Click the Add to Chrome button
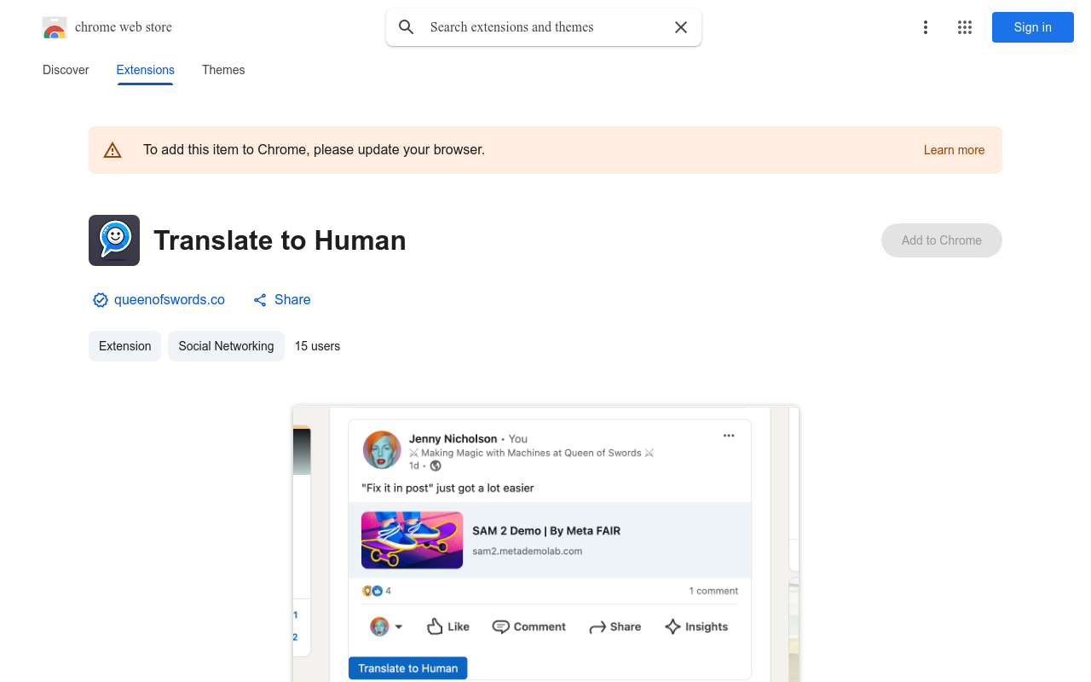 pos(942,240)
